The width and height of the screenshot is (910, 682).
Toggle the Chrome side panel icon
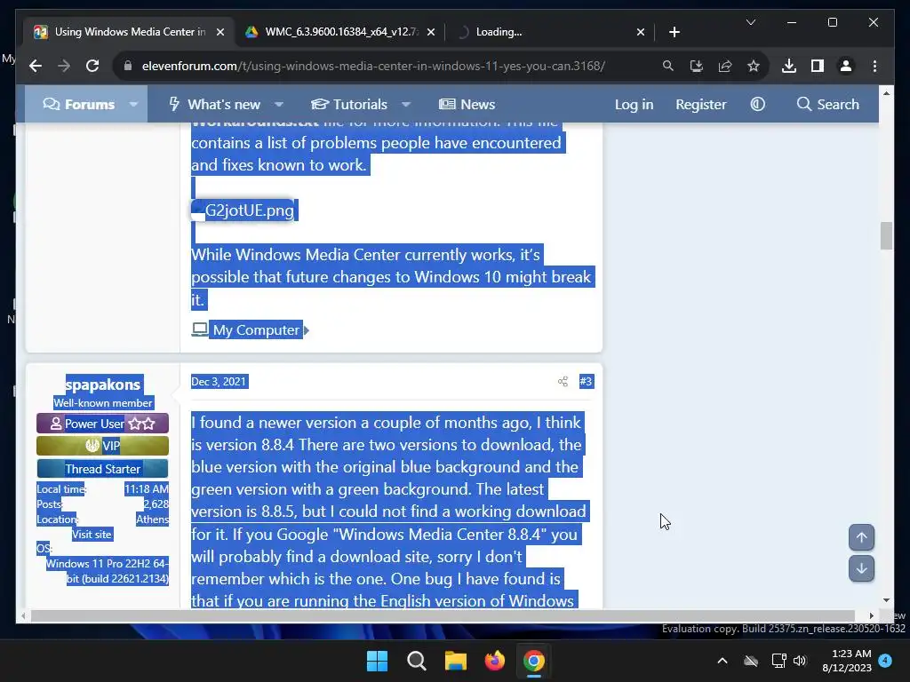click(x=818, y=66)
